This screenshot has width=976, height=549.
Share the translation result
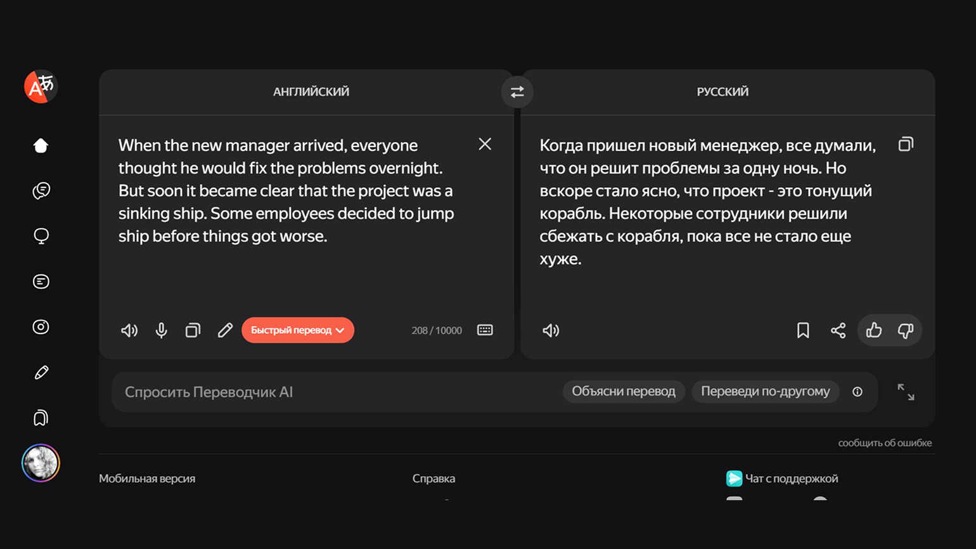click(x=838, y=330)
